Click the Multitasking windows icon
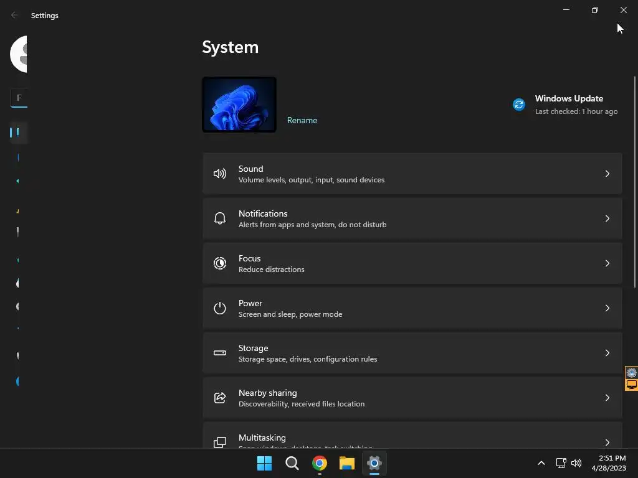This screenshot has width=638, height=478. click(x=220, y=442)
